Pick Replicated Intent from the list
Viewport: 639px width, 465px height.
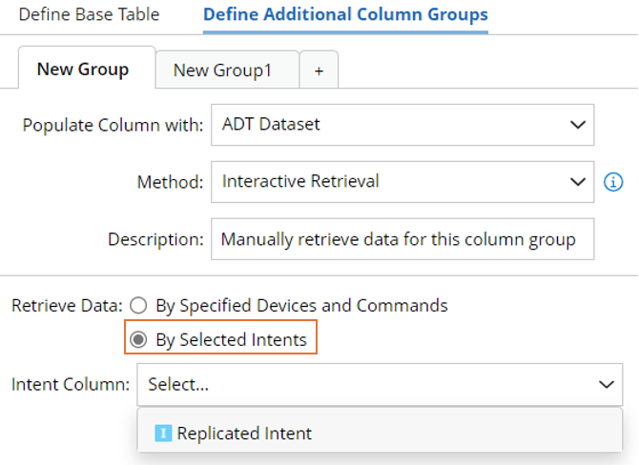click(x=244, y=434)
